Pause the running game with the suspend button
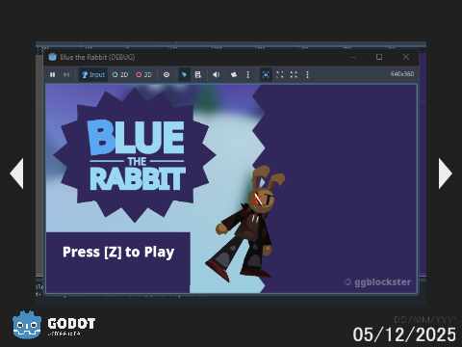The width and height of the screenshot is (462, 347). (52, 75)
